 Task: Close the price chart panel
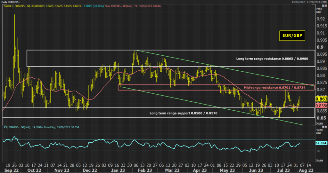[326, 6]
